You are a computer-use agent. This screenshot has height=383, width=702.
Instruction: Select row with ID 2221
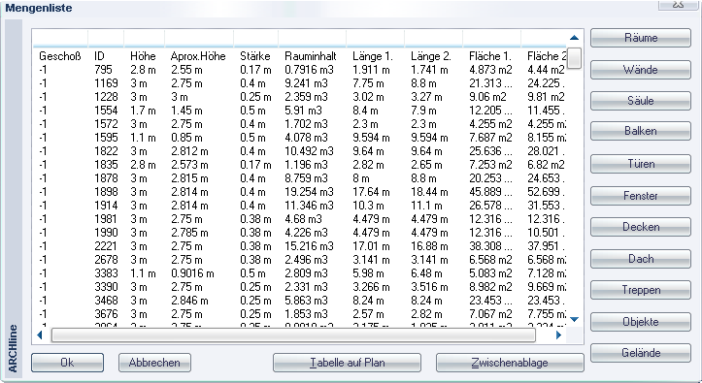pyautogui.click(x=299, y=246)
